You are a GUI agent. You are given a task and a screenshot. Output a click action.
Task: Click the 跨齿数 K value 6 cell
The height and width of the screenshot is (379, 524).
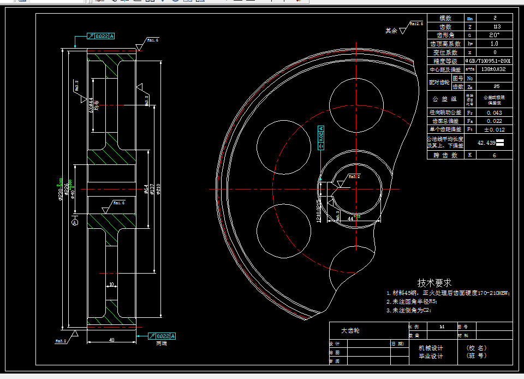tap(495, 155)
